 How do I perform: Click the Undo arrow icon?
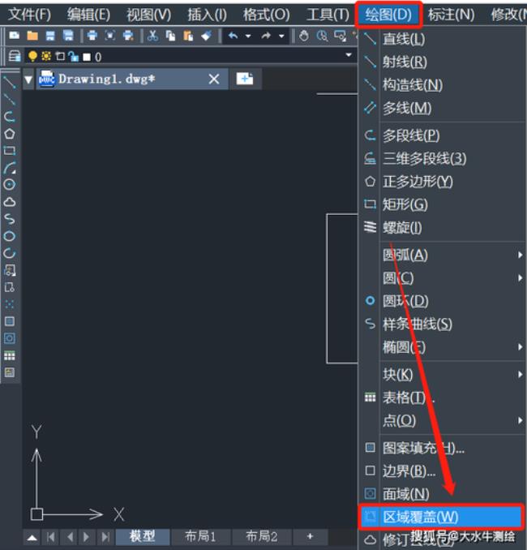pos(234,36)
